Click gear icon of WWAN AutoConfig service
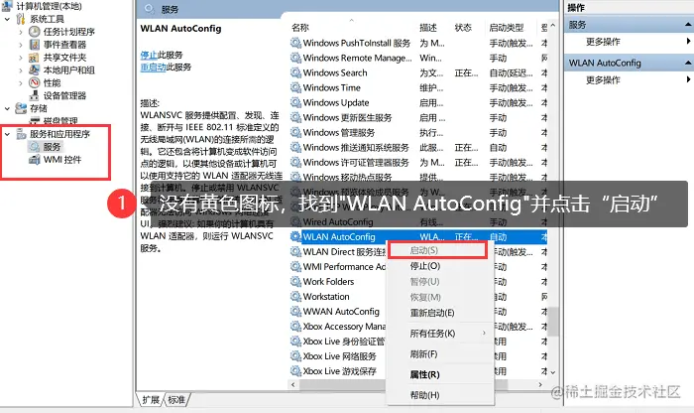Viewport: 694px width, 413px height. (295, 312)
